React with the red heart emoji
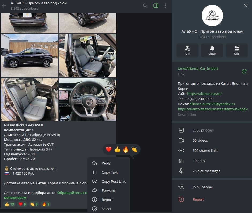 pyautogui.click(x=109, y=149)
